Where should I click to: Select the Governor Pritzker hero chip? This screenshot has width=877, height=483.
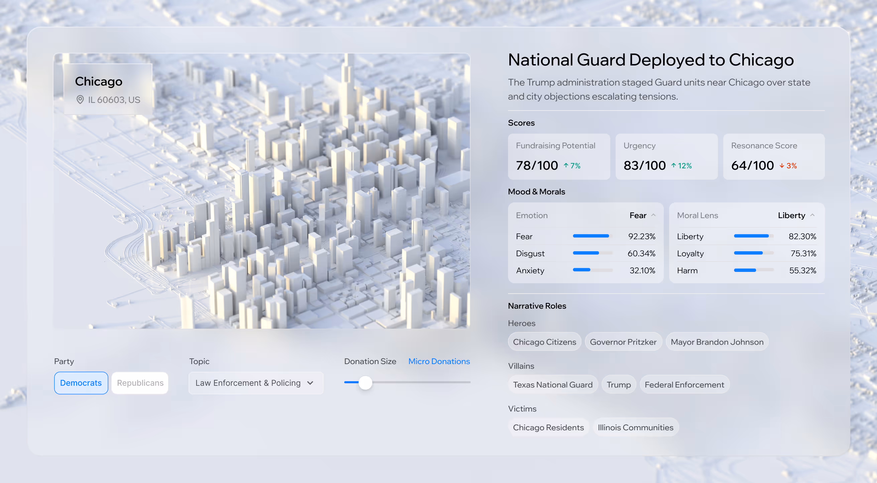pos(623,342)
